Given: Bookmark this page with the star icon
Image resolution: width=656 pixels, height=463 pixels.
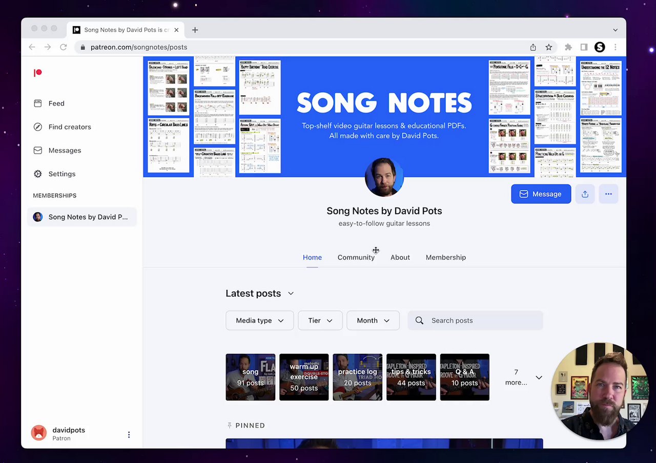Looking at the screenshot, I should [549, 47].
